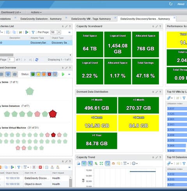The width and height of the screenshot is (187, 191).
Task: Toggle the yellow status filter button
Action: pos(39,74)
